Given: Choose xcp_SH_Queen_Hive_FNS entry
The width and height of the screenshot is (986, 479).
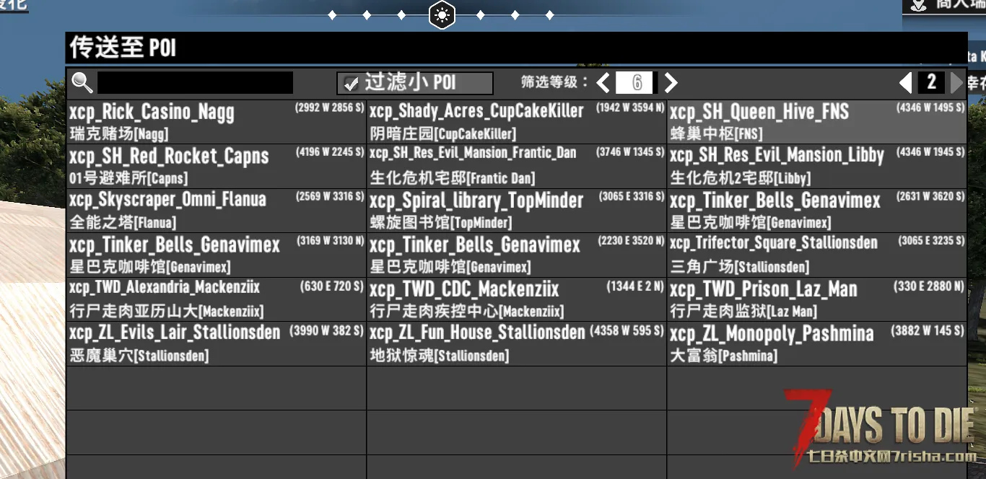Looking at the screenshot, I should [x=817, y=122].
